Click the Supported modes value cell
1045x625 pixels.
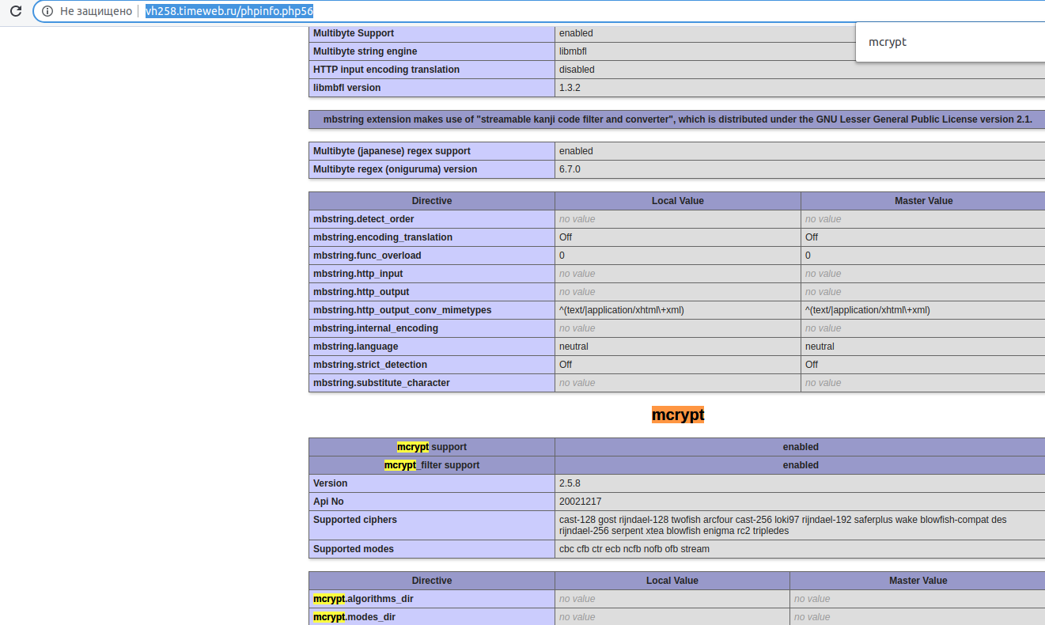(x=633, y=548)
